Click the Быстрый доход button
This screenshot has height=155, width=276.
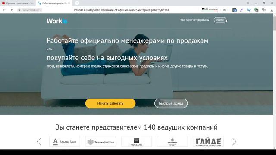(x=171, y=103)
